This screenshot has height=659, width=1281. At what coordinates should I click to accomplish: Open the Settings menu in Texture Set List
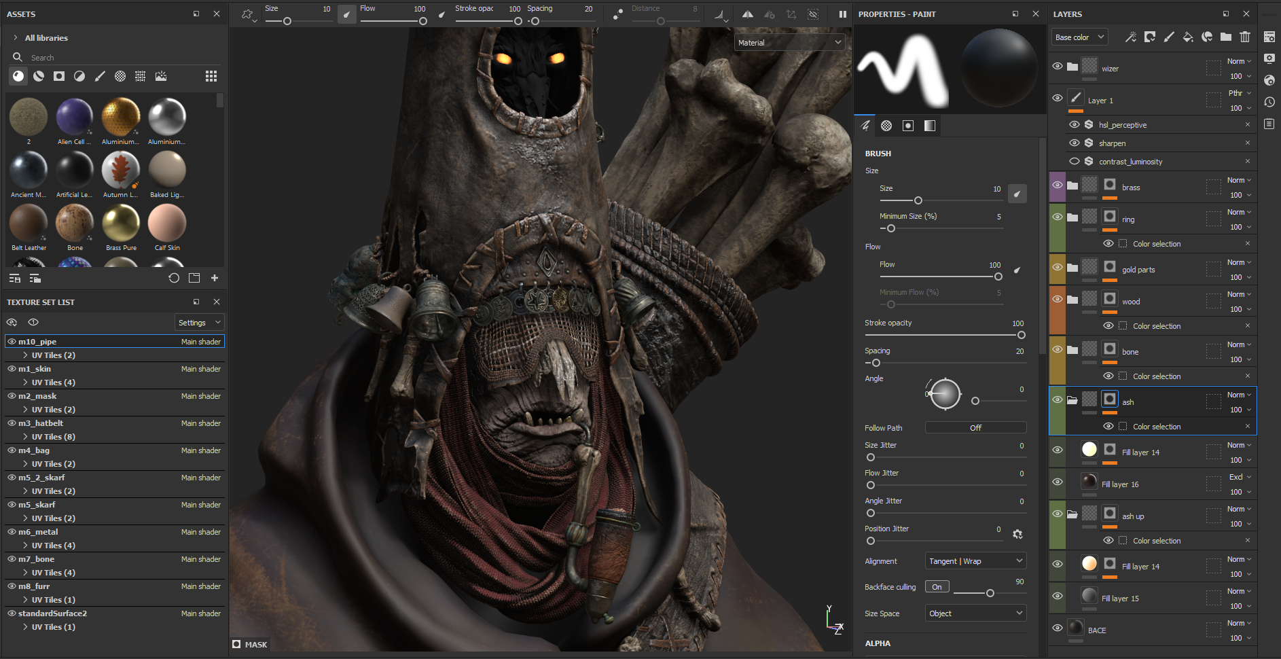click(x=199, y=322)
